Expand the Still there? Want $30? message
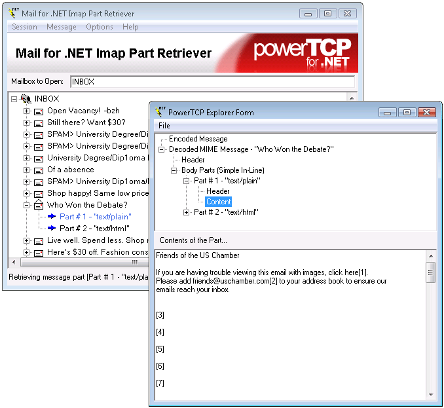This screenshot has width=444, height=408. pyautogui.click(x=26, y=122)
